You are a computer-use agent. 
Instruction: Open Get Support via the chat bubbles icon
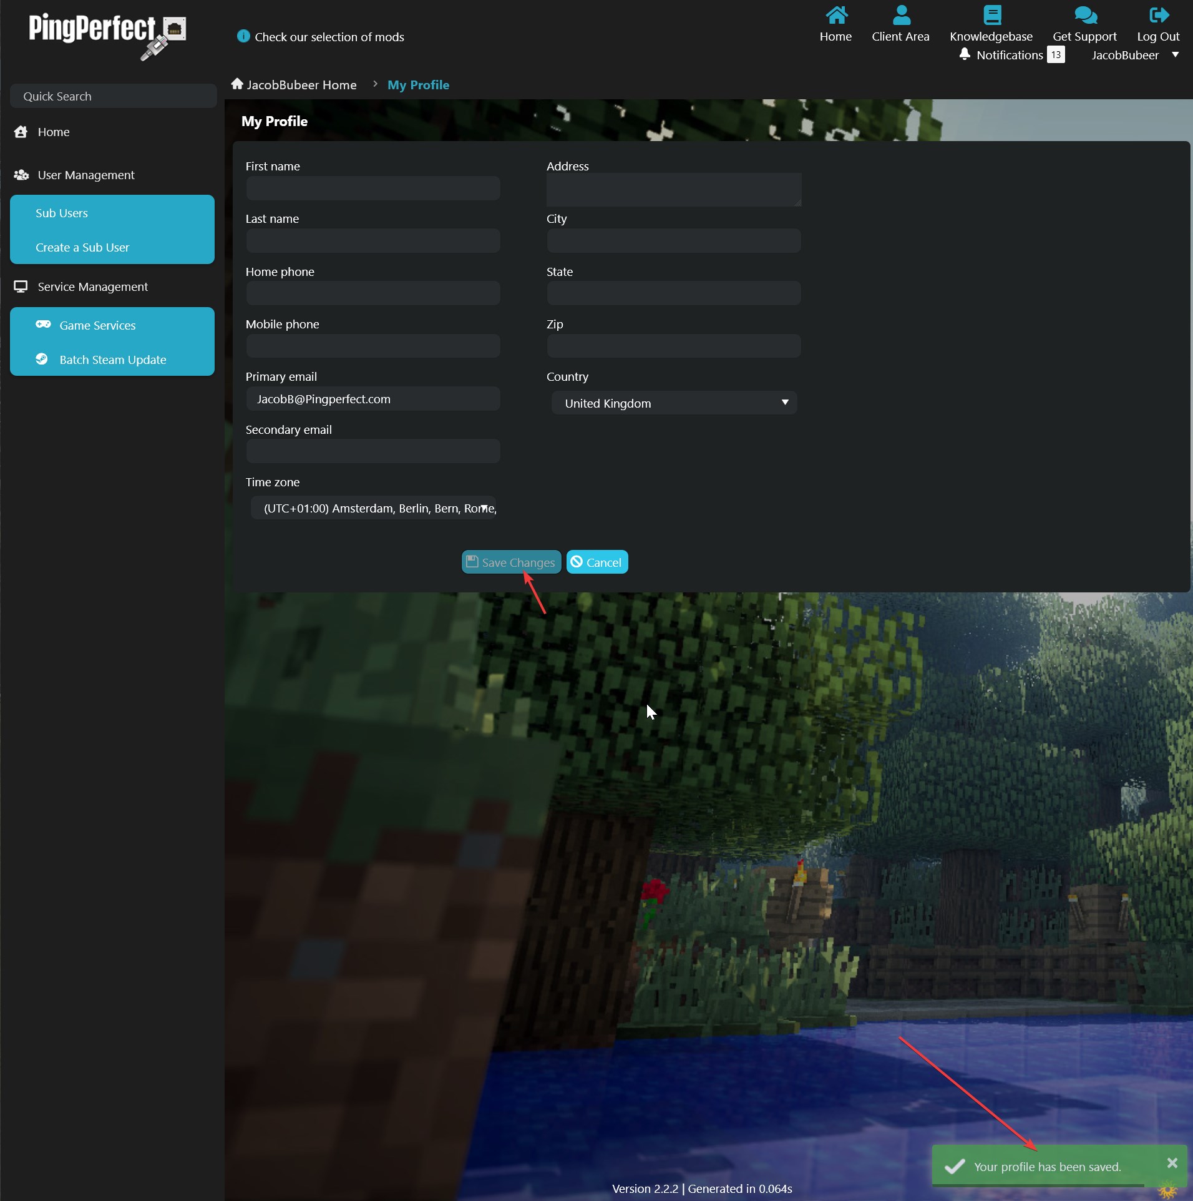pos(1085,15)
